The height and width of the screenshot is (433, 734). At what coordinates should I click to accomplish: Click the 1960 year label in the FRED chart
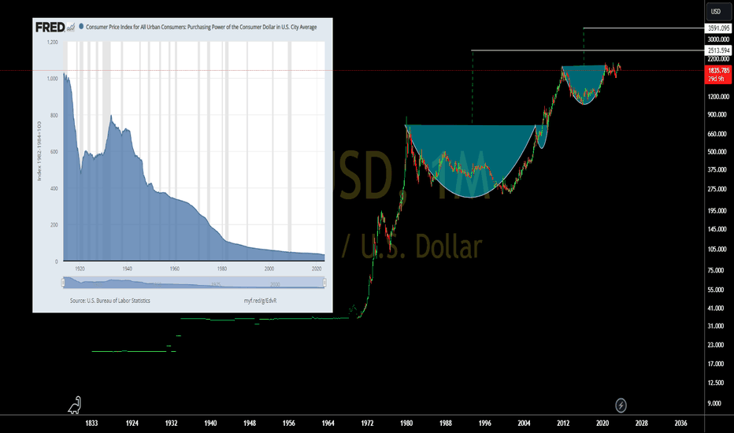coord(175,268)
